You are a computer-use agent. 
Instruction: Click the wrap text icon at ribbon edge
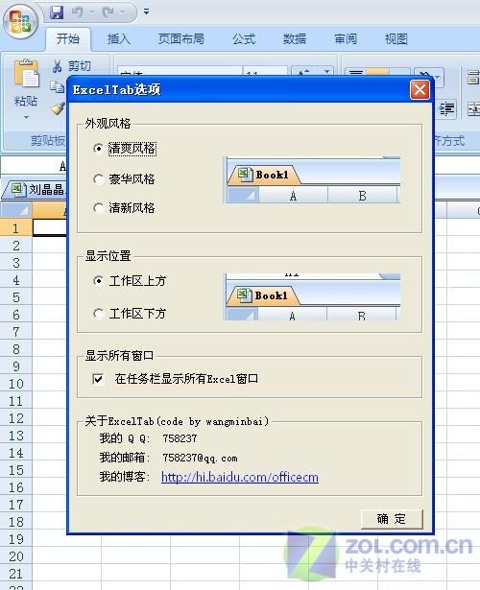coord(473,77)
